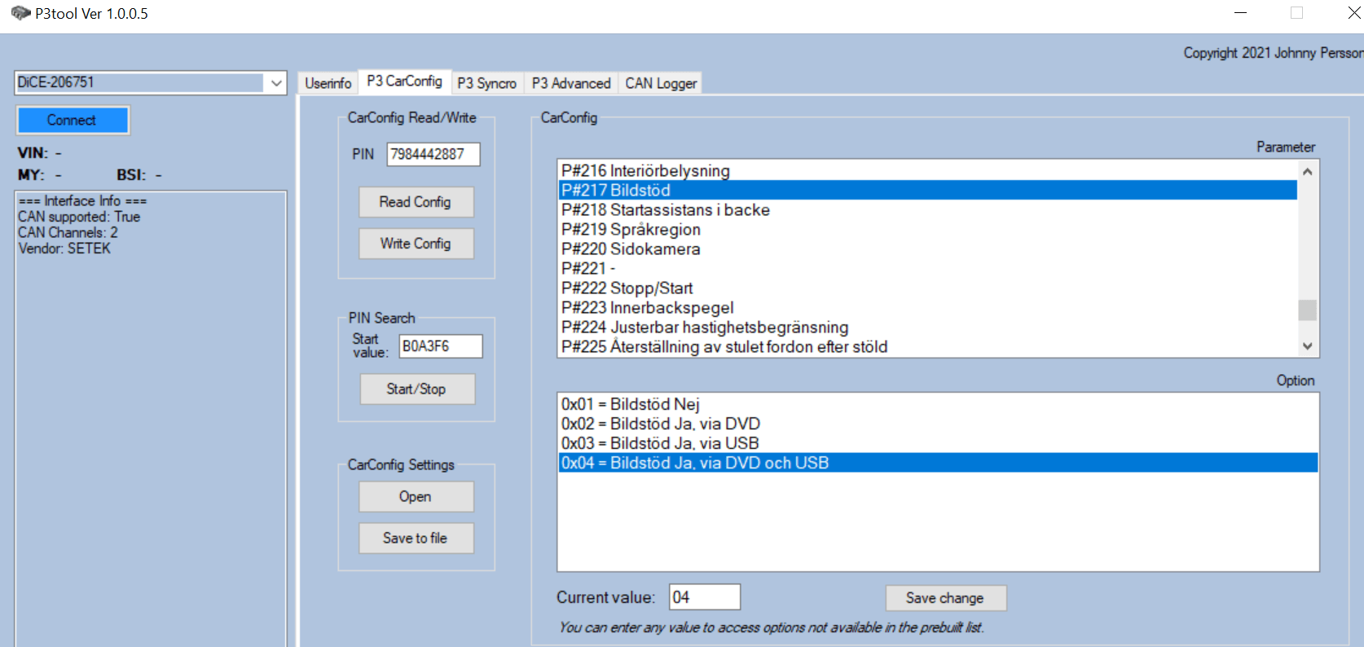Open the P3 Syncro tab
Viewport: 1364px width, 647px height.
click(x=486, y=83)
